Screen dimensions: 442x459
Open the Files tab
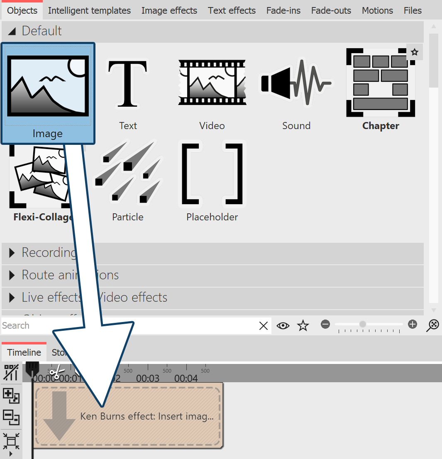point(413,10)
